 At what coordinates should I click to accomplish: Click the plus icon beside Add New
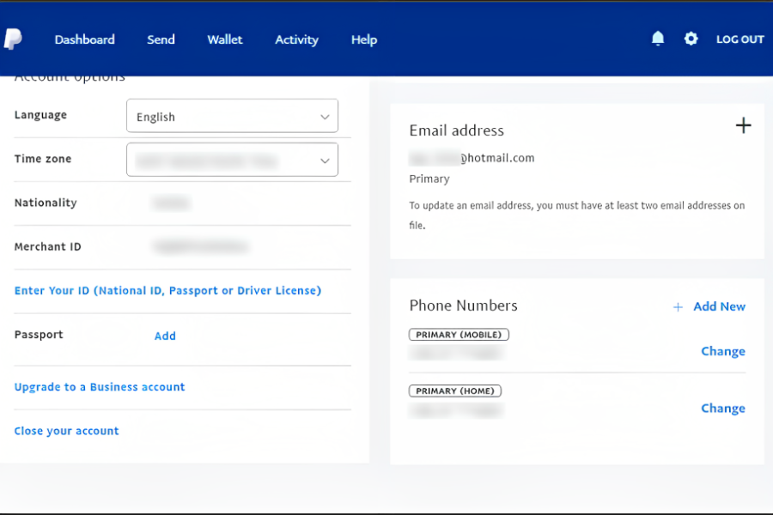click(x=678, y=307)
